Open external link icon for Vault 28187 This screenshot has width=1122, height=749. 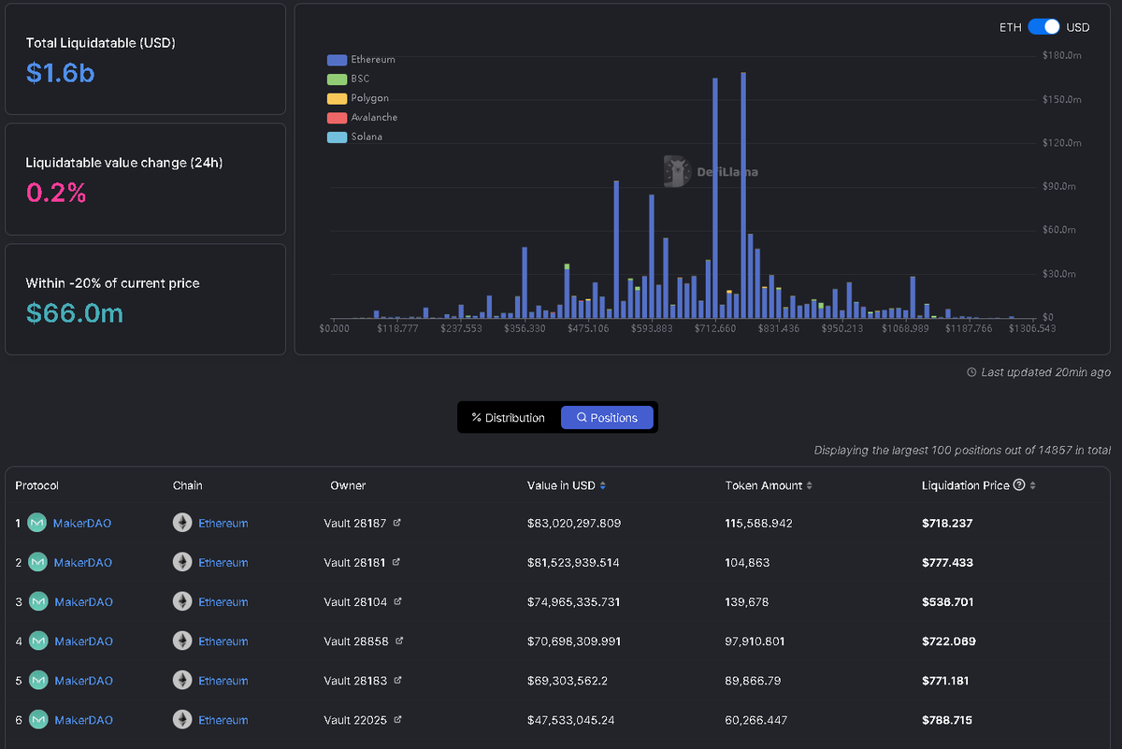click(x=396, y=523)
